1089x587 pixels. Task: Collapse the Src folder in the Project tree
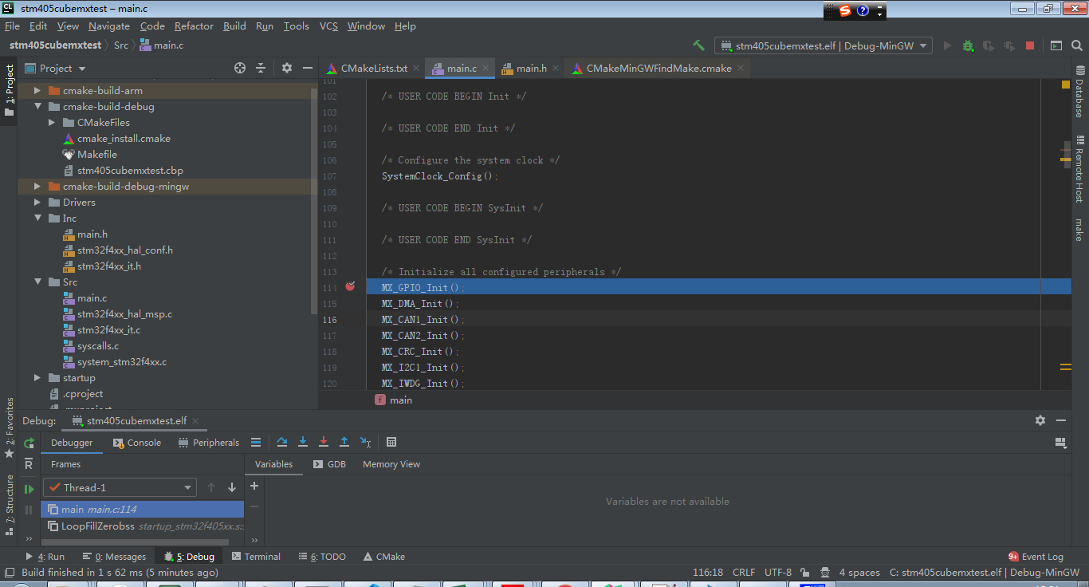[37, 282]
